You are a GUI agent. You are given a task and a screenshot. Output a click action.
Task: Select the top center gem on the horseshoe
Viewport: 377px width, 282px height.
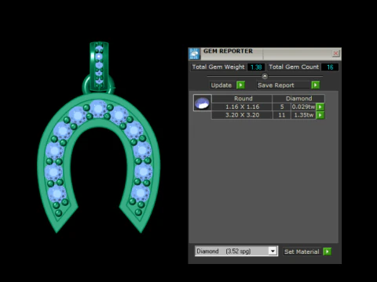(98, 108)
